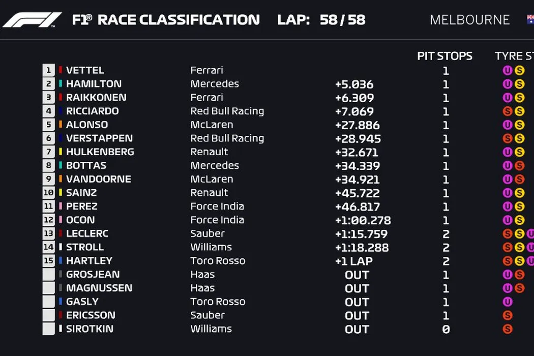Select the PIT STOPS column header
This screenshot has height=356, width=534.
pos(444,56)
